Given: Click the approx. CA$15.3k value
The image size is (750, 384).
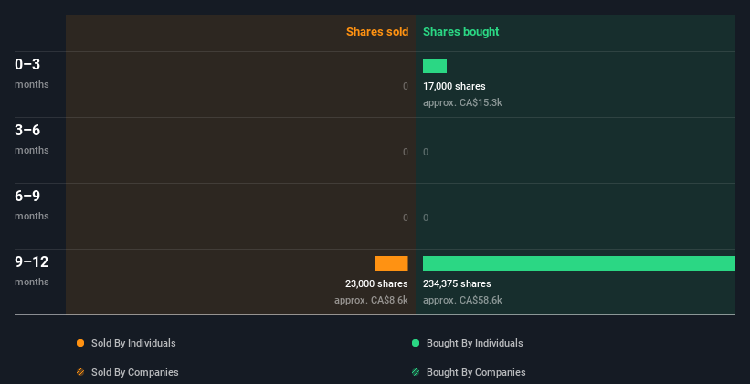Looking at the screenshot, I should tap(462, 102).
